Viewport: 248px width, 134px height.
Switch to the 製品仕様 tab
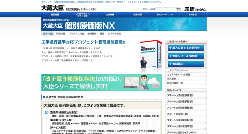61,33
